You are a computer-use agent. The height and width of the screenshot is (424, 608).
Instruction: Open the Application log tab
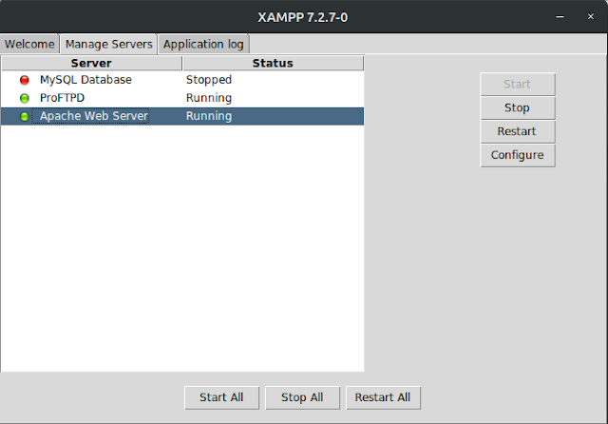(x=203, y=44)
